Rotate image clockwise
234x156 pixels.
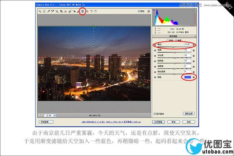click(x=95, y=11)
